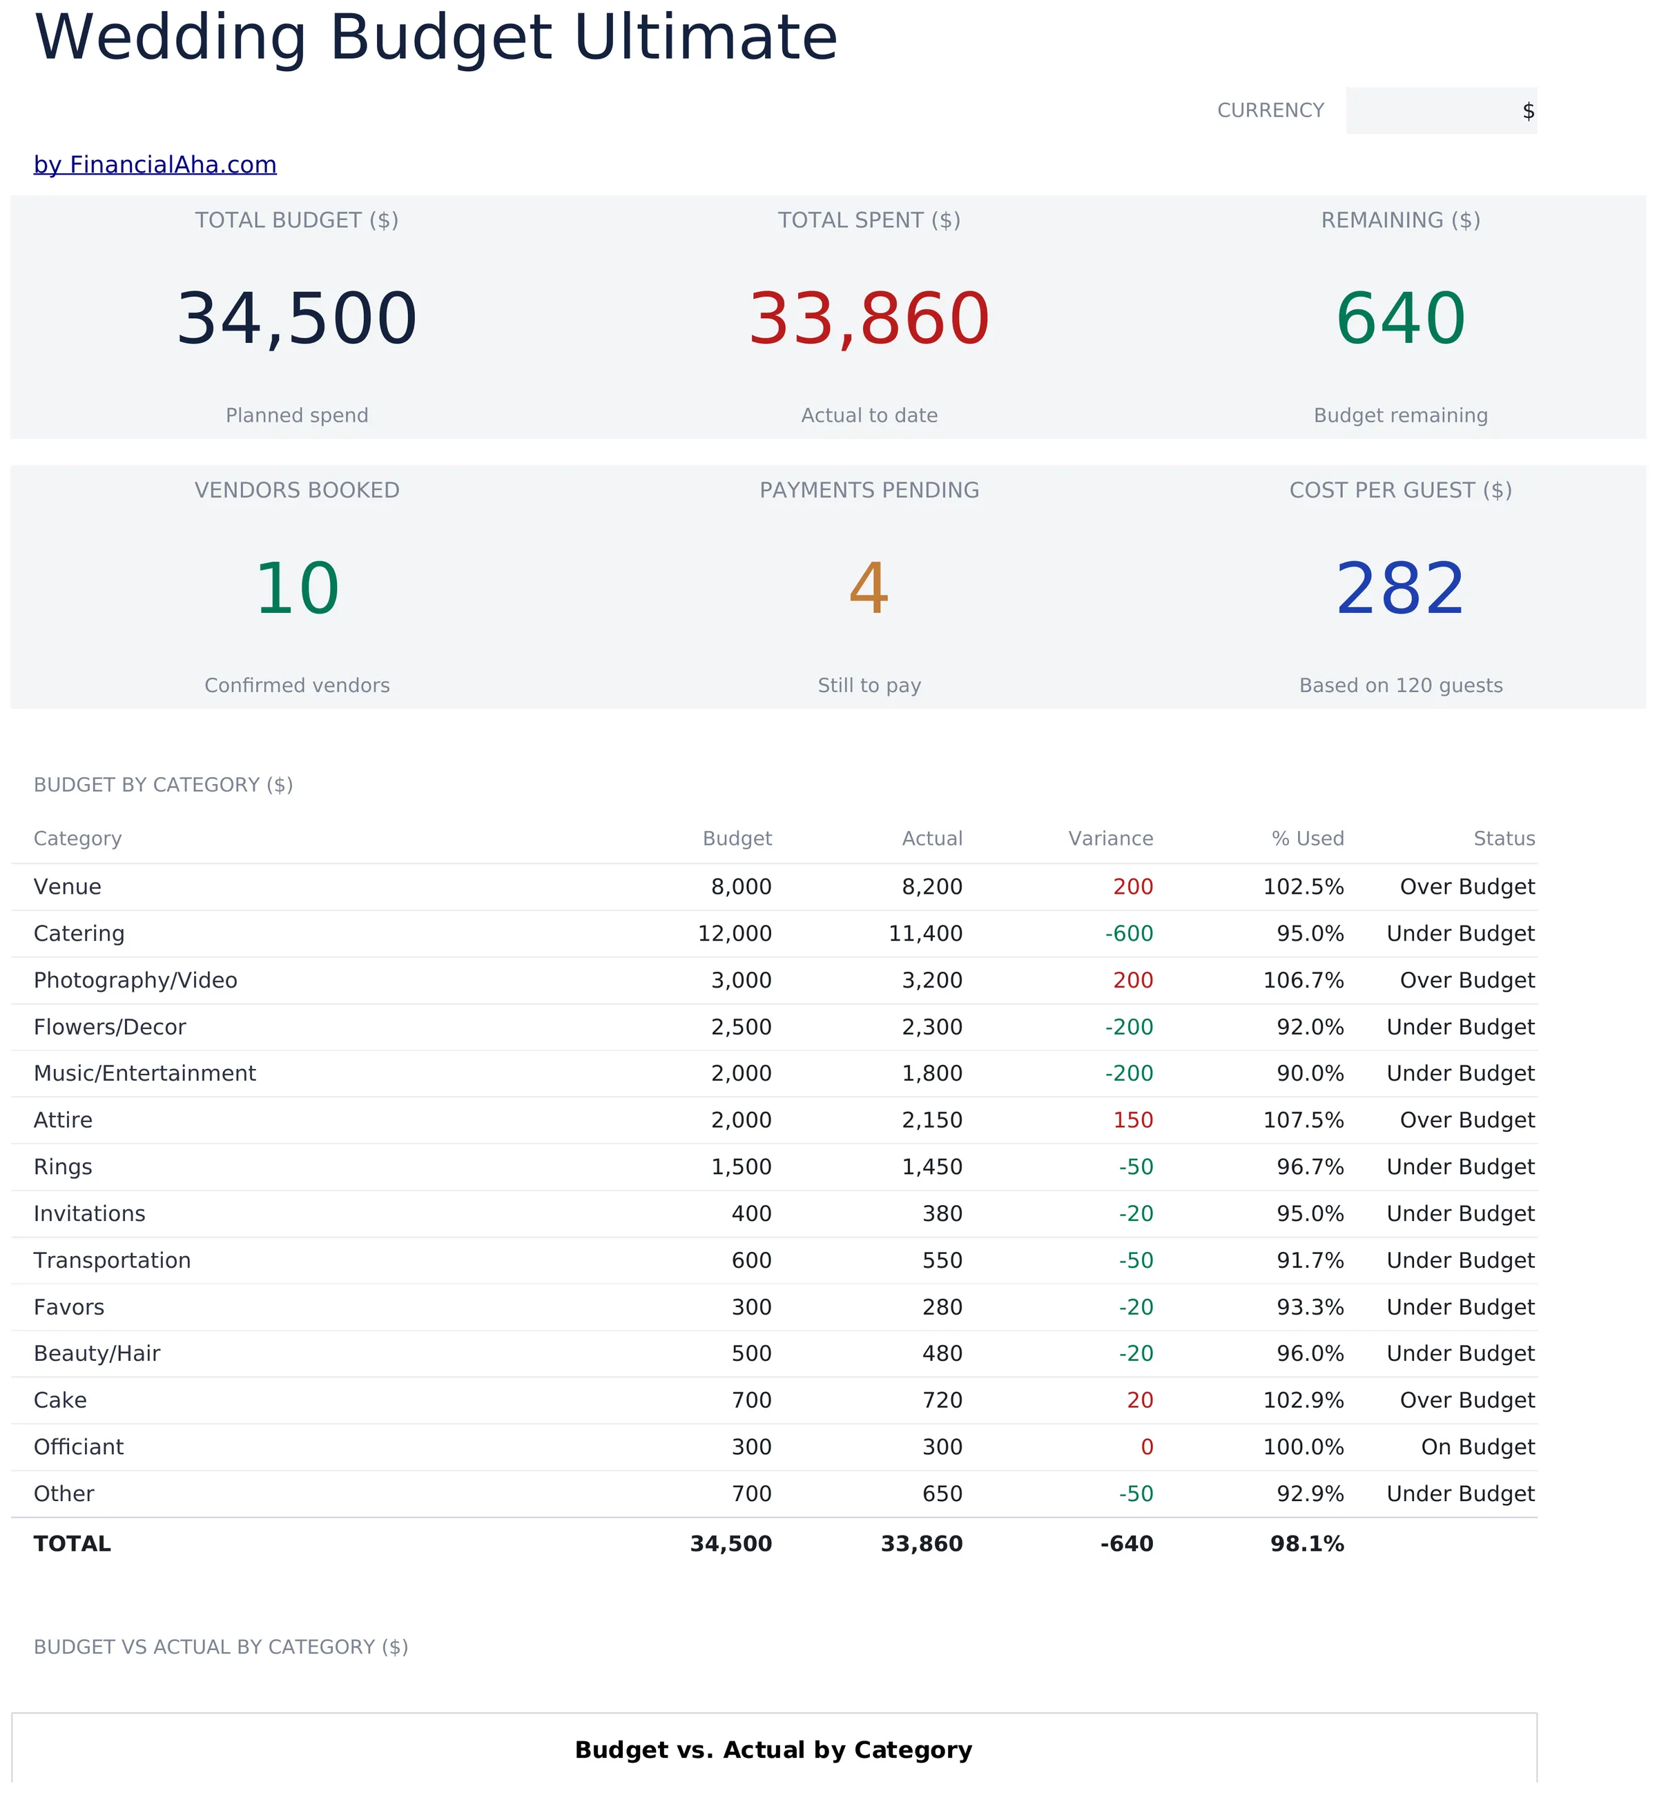Open the by FinancialAha.com link
This screenshot has width=1657, height=1793.
pos(155,165)
